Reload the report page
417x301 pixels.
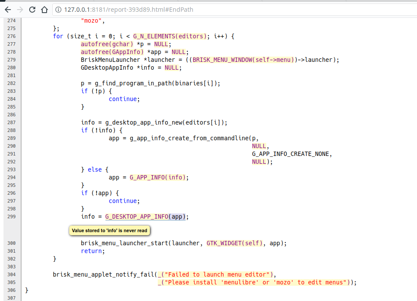click(x=32, y=10)
